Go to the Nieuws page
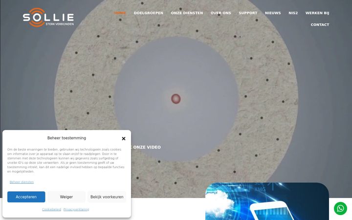The image size is (352, 220). 273,13
